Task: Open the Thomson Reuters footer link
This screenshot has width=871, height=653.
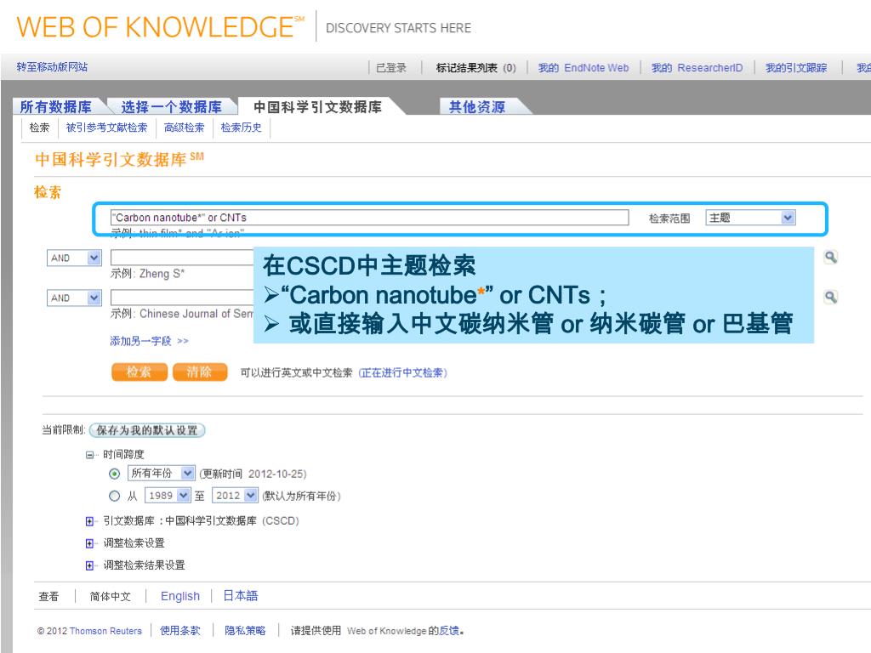Action: [x=105, y=631]
